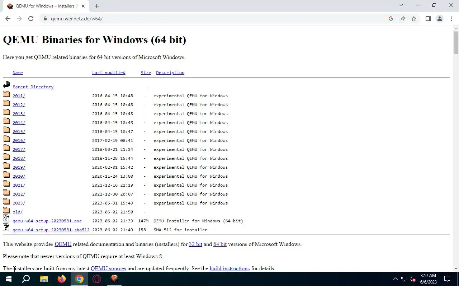
Task: Share this page via share icon
Action: pos(402,19)
